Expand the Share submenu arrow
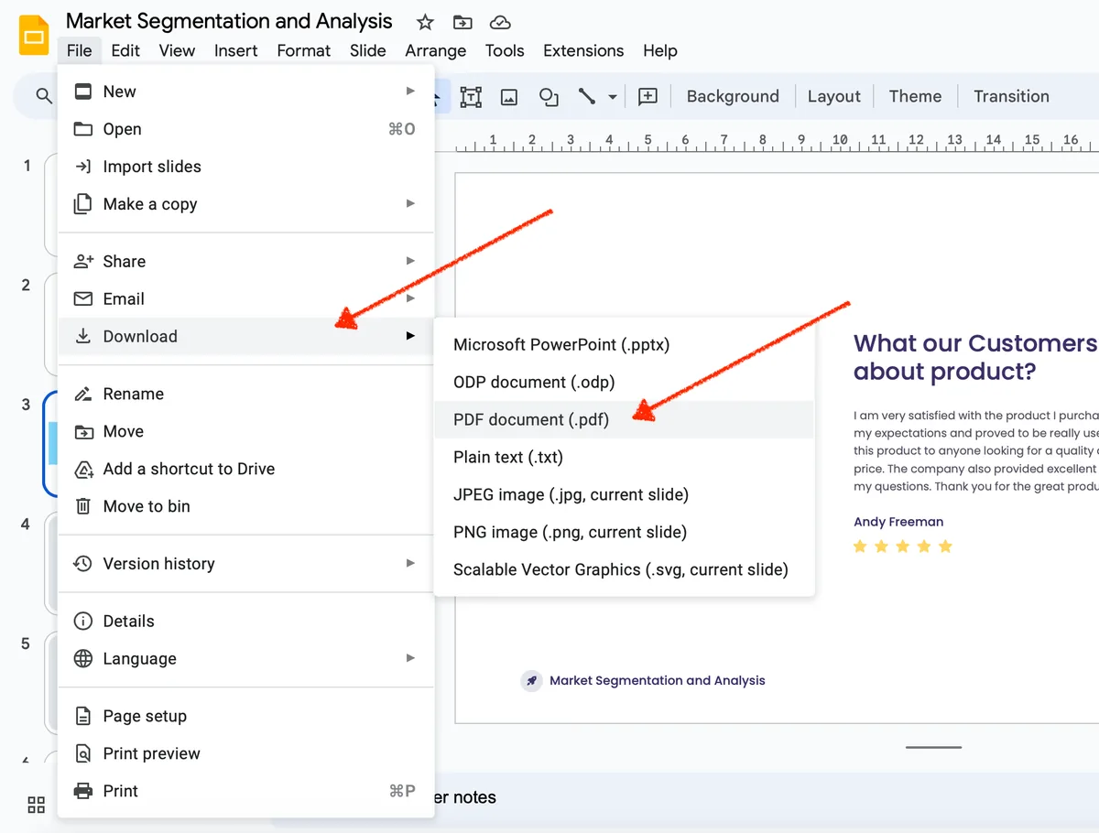1099x833 pixels. pos(410,261)
